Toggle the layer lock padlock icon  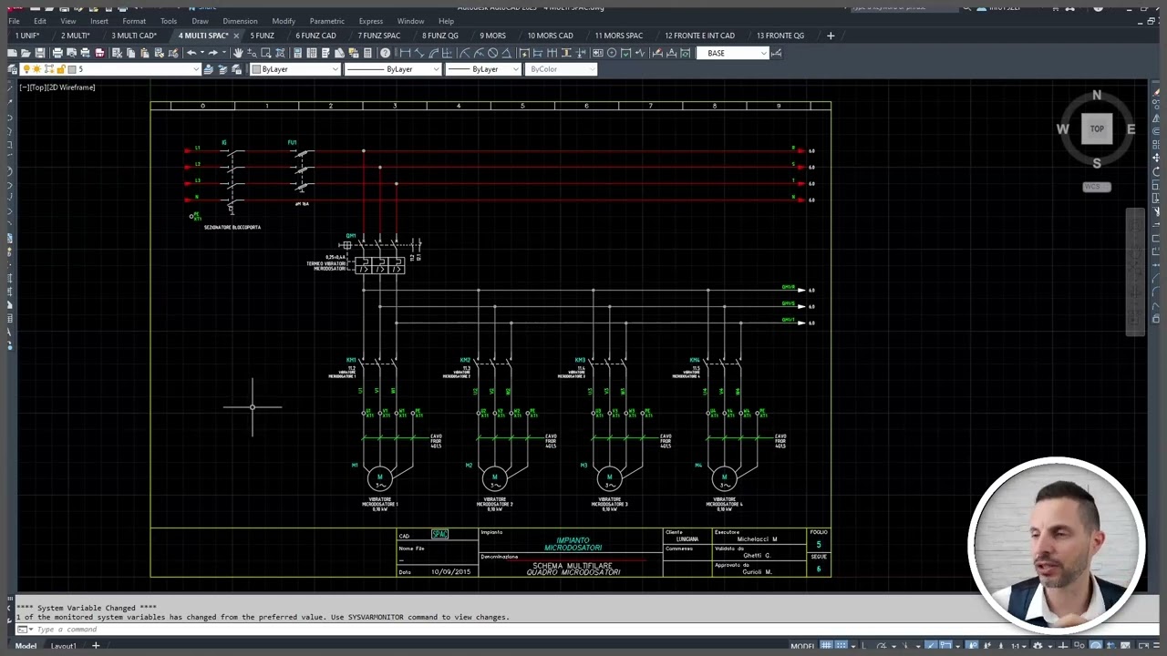click(x=61, y=69)
